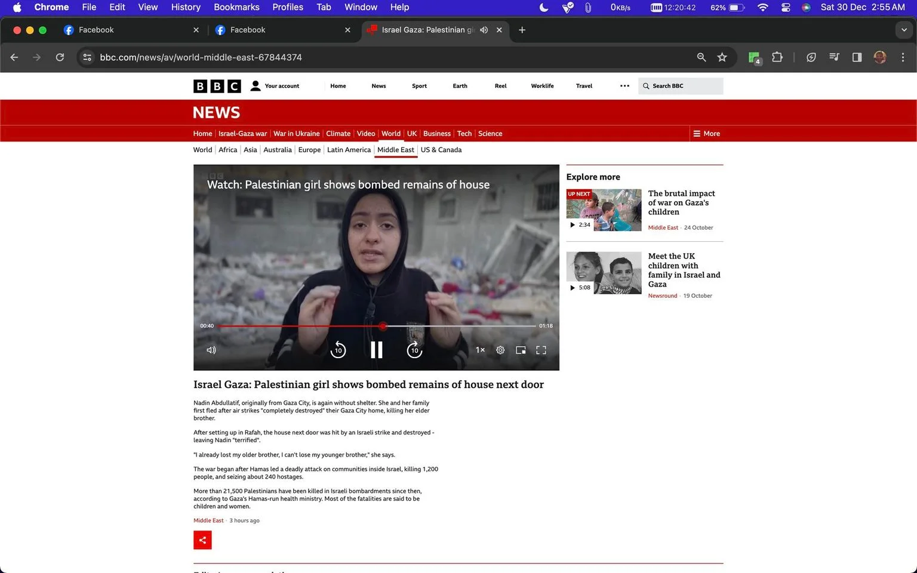Toggle Do Not Disturb moon icon
The image size is (917, 573).
[543, 7]
